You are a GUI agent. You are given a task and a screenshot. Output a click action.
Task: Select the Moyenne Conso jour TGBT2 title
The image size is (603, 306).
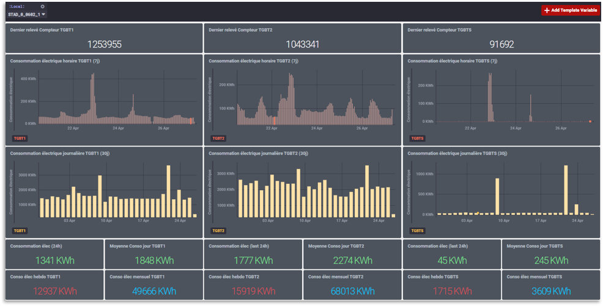[x=336, y=246]
